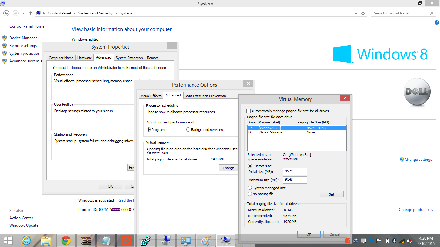Open the Visual Effects tab in Performance Options
440x247 pixels.
click(151, 96)
